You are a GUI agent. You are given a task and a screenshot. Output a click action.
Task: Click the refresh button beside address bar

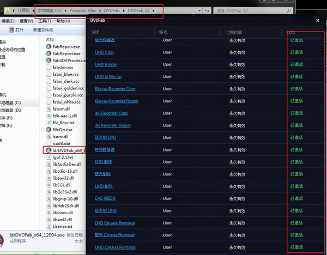(x=207, y=10)
